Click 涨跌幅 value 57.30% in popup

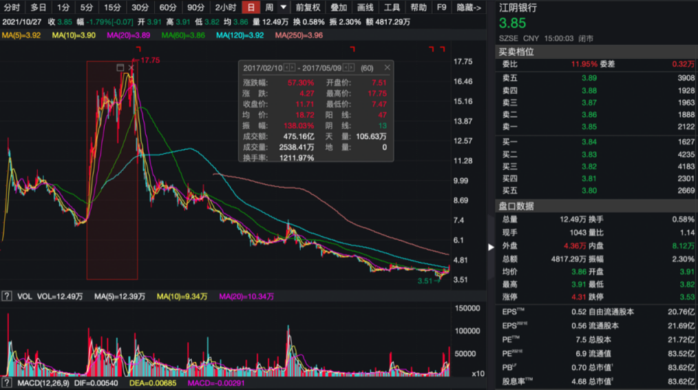301,83
